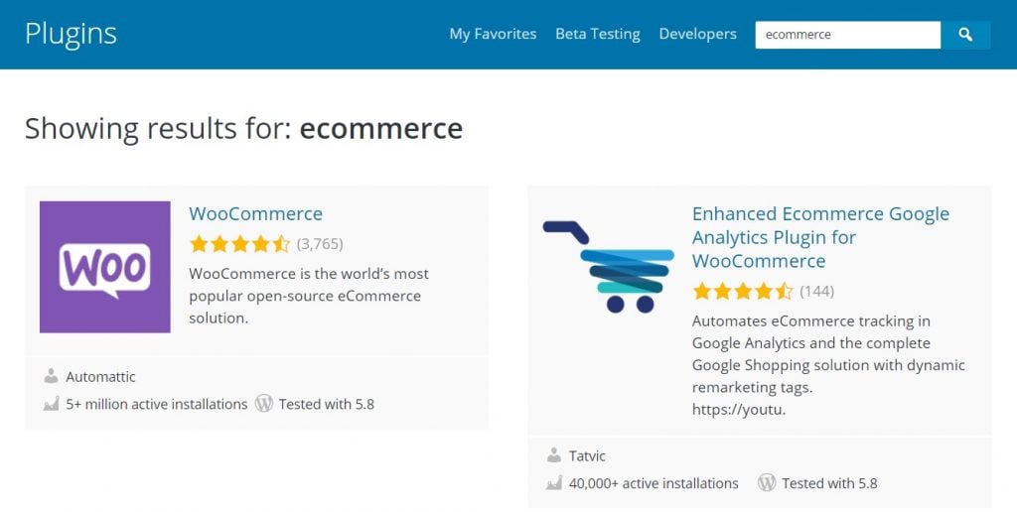Screen dimensions: 1017x512
Task: Click the magnifying glass search button
Action: [965, 35]
